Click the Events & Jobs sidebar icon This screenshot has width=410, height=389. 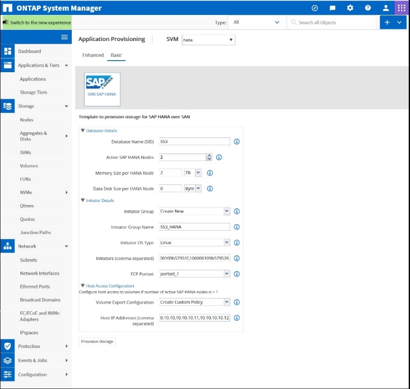pos(7,360)
